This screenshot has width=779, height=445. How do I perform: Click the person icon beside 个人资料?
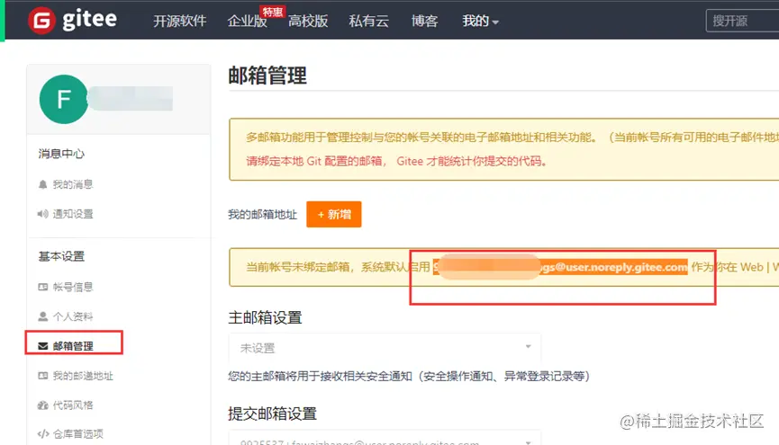pos(42,316)
